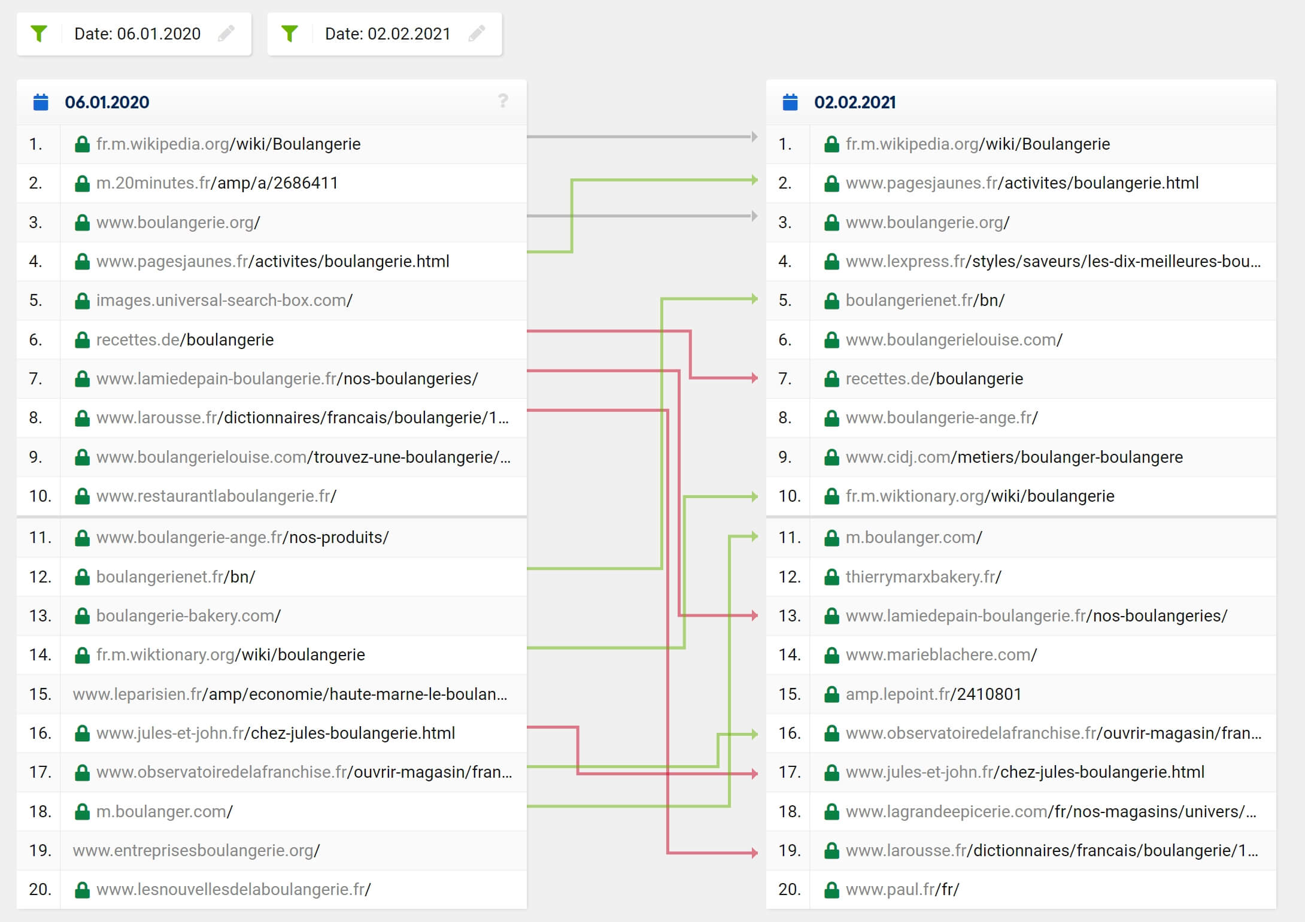1305x922 pixels.
Task: Click lock icon beside amp.lepoint.fr
Action: (x=831, y=694)
